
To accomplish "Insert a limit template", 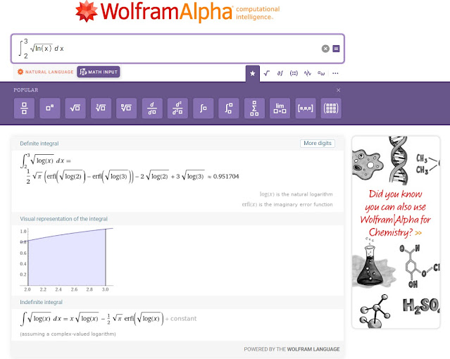I will (x=280, y=108).
